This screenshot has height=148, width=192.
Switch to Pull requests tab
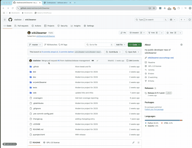21,26
